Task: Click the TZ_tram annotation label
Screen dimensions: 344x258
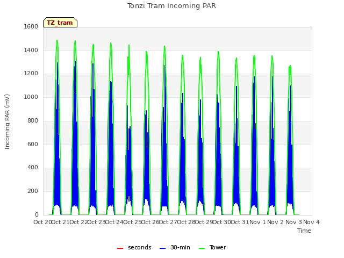Action: pos(60,23)
